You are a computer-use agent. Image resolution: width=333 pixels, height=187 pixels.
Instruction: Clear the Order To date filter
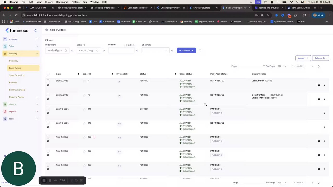coord(104,51)
